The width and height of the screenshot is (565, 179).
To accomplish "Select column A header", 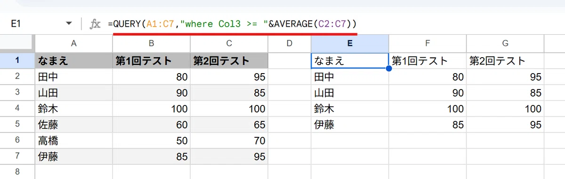I will [73, 44].
